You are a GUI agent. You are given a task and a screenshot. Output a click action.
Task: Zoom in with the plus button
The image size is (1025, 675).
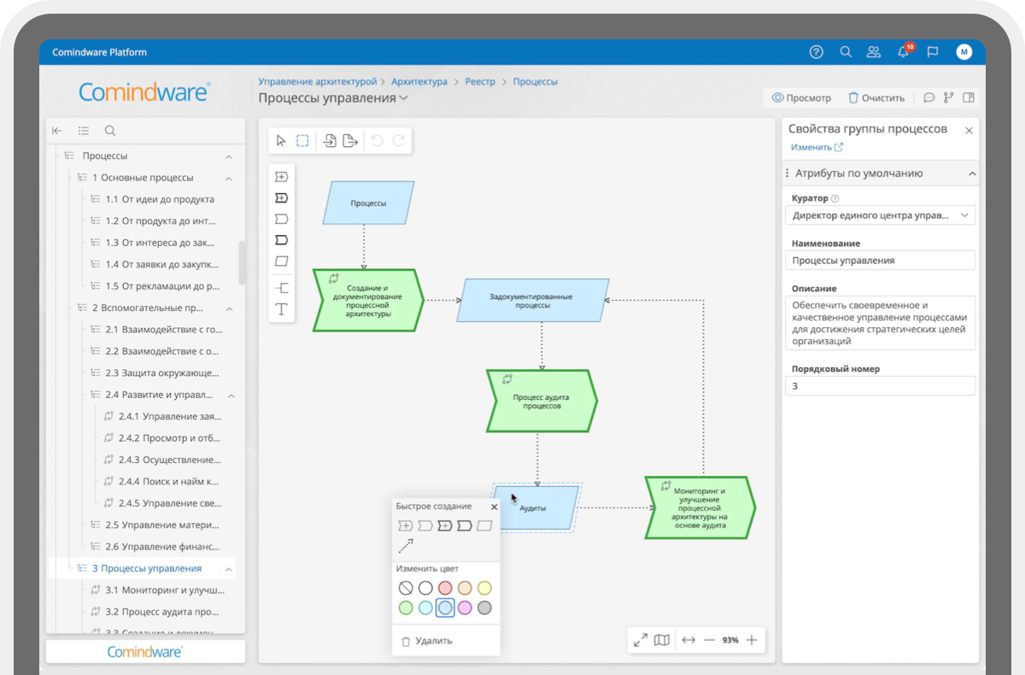pos(752,639)
